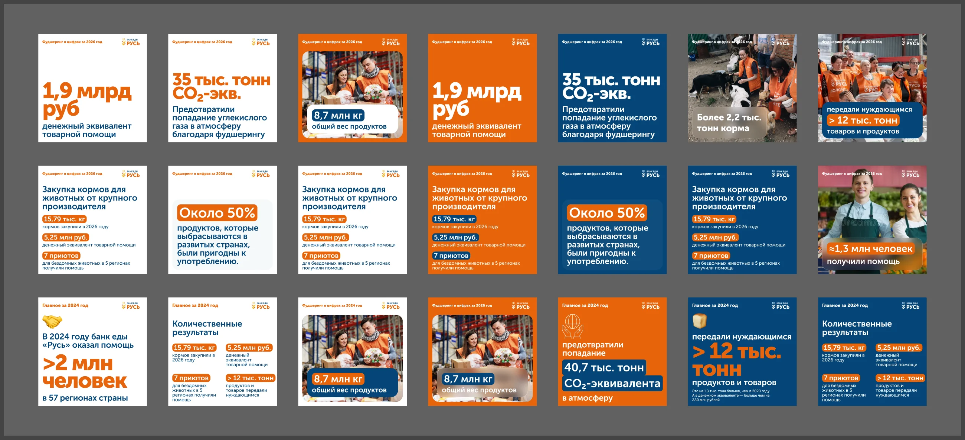Click 'получили помощь' on the ≈1,3 млн card

pyautogui.click(x=863, y=262)
